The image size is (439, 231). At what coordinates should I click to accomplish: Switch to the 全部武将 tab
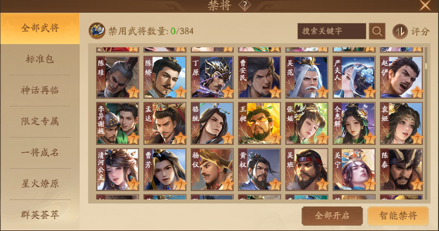tap(40, 28)
